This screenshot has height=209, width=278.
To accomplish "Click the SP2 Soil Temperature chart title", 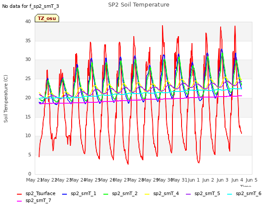I will [139, 5].
